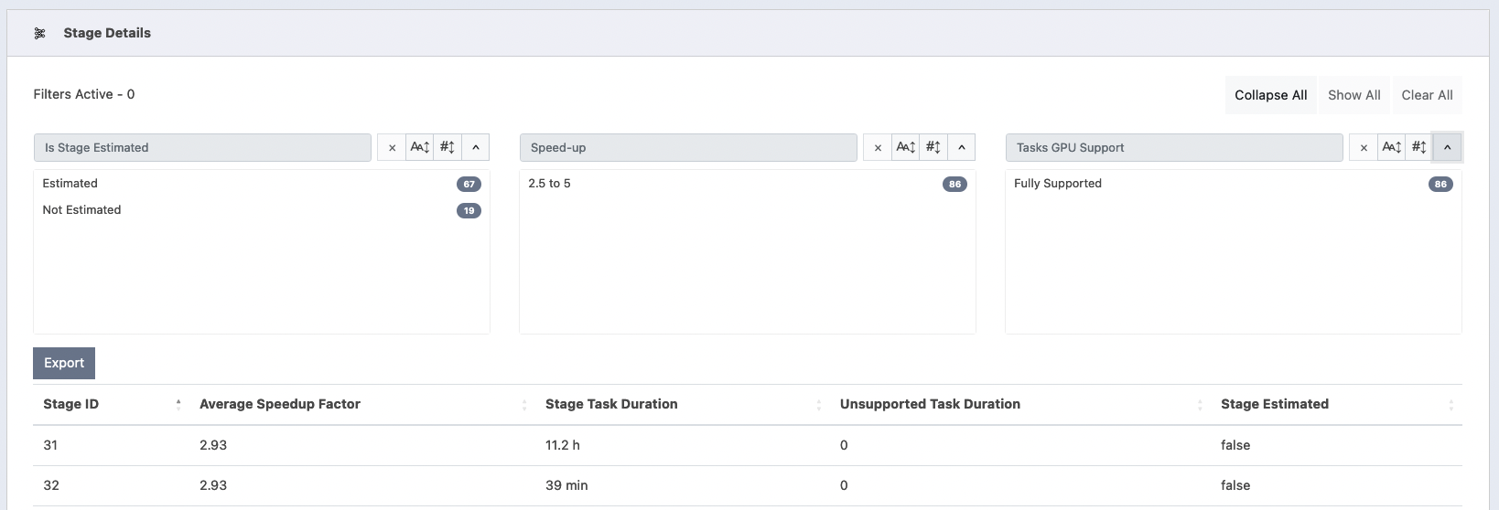
Task: Collapse the Is Stage Estimated pane
Action: [x=476, y=147]
